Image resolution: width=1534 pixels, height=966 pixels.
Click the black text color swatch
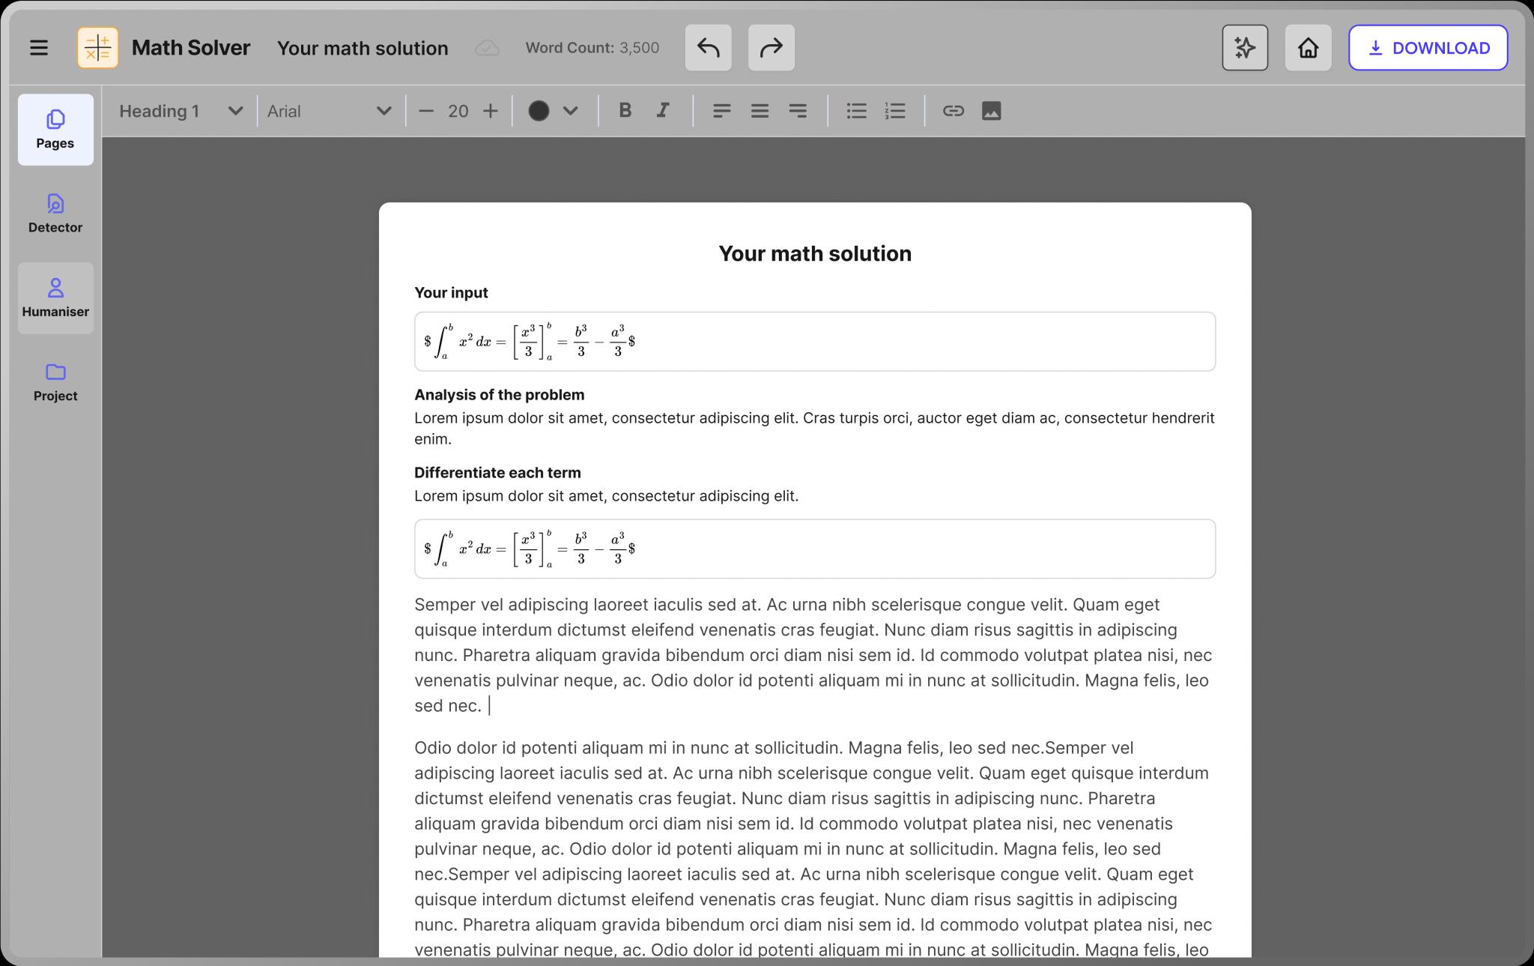point(539,111)
